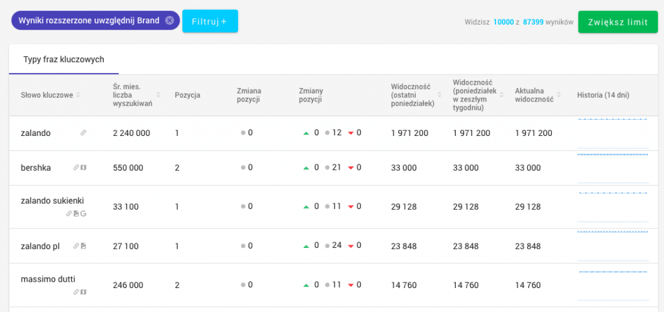Viewport: 664px width, 312px height.
Task: Click the keyword 'zalando pl'
Action: point(40,246)
